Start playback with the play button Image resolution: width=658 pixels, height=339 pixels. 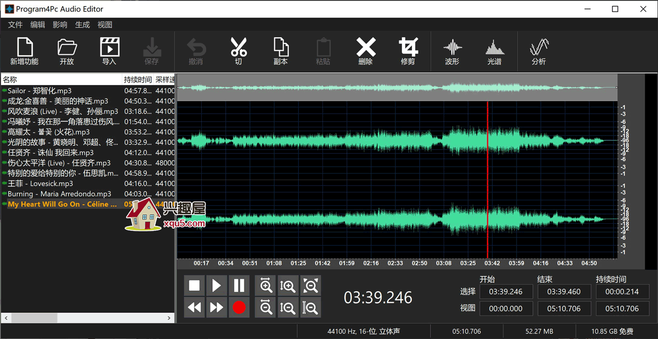tap(217, 285)
